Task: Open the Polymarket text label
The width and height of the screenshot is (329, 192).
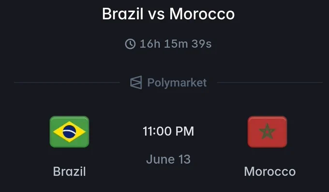Action: tap(177, 83)
